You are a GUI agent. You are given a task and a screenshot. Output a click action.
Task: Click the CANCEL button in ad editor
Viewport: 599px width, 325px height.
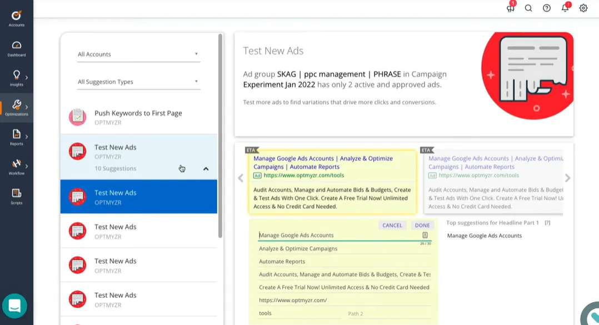[x=392, y=226]
